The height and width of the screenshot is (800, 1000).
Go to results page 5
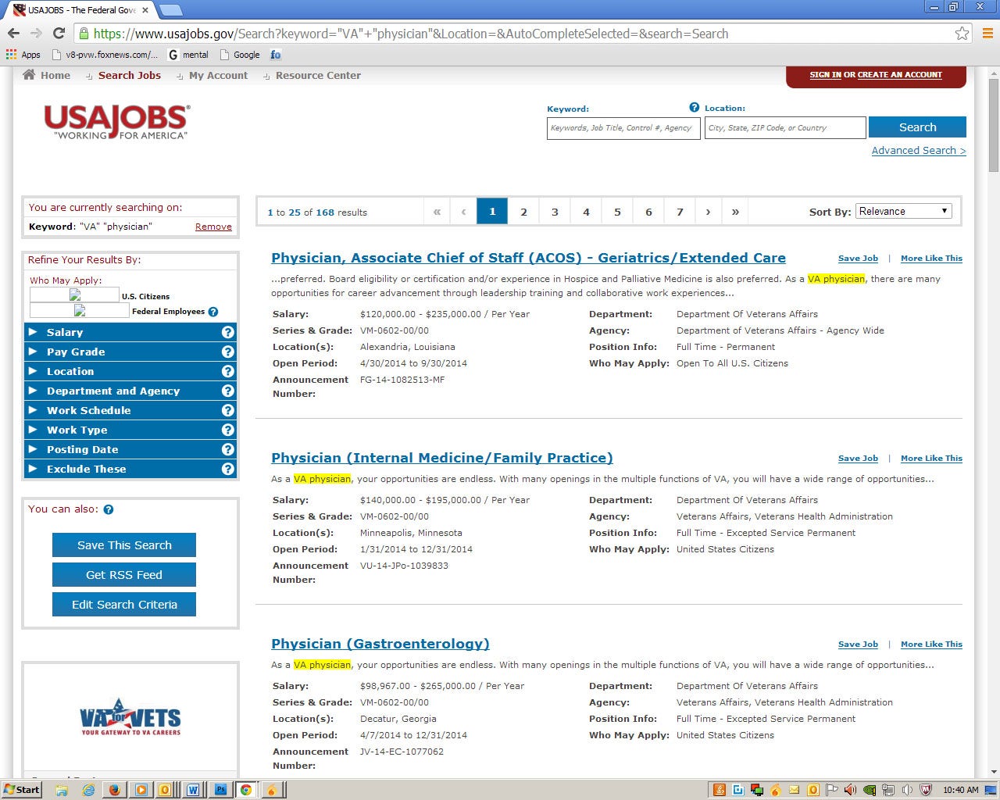click(617, 212)
